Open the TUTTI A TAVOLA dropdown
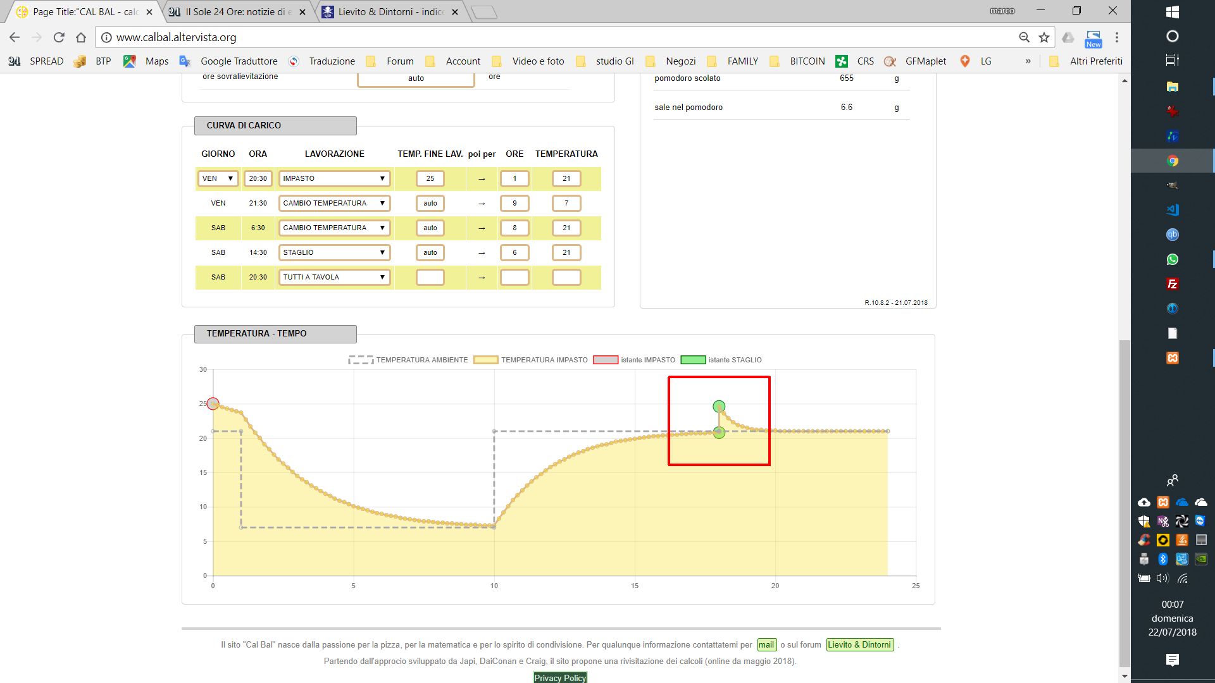Viewport: 1215px width, 683px height. point(334,277)
